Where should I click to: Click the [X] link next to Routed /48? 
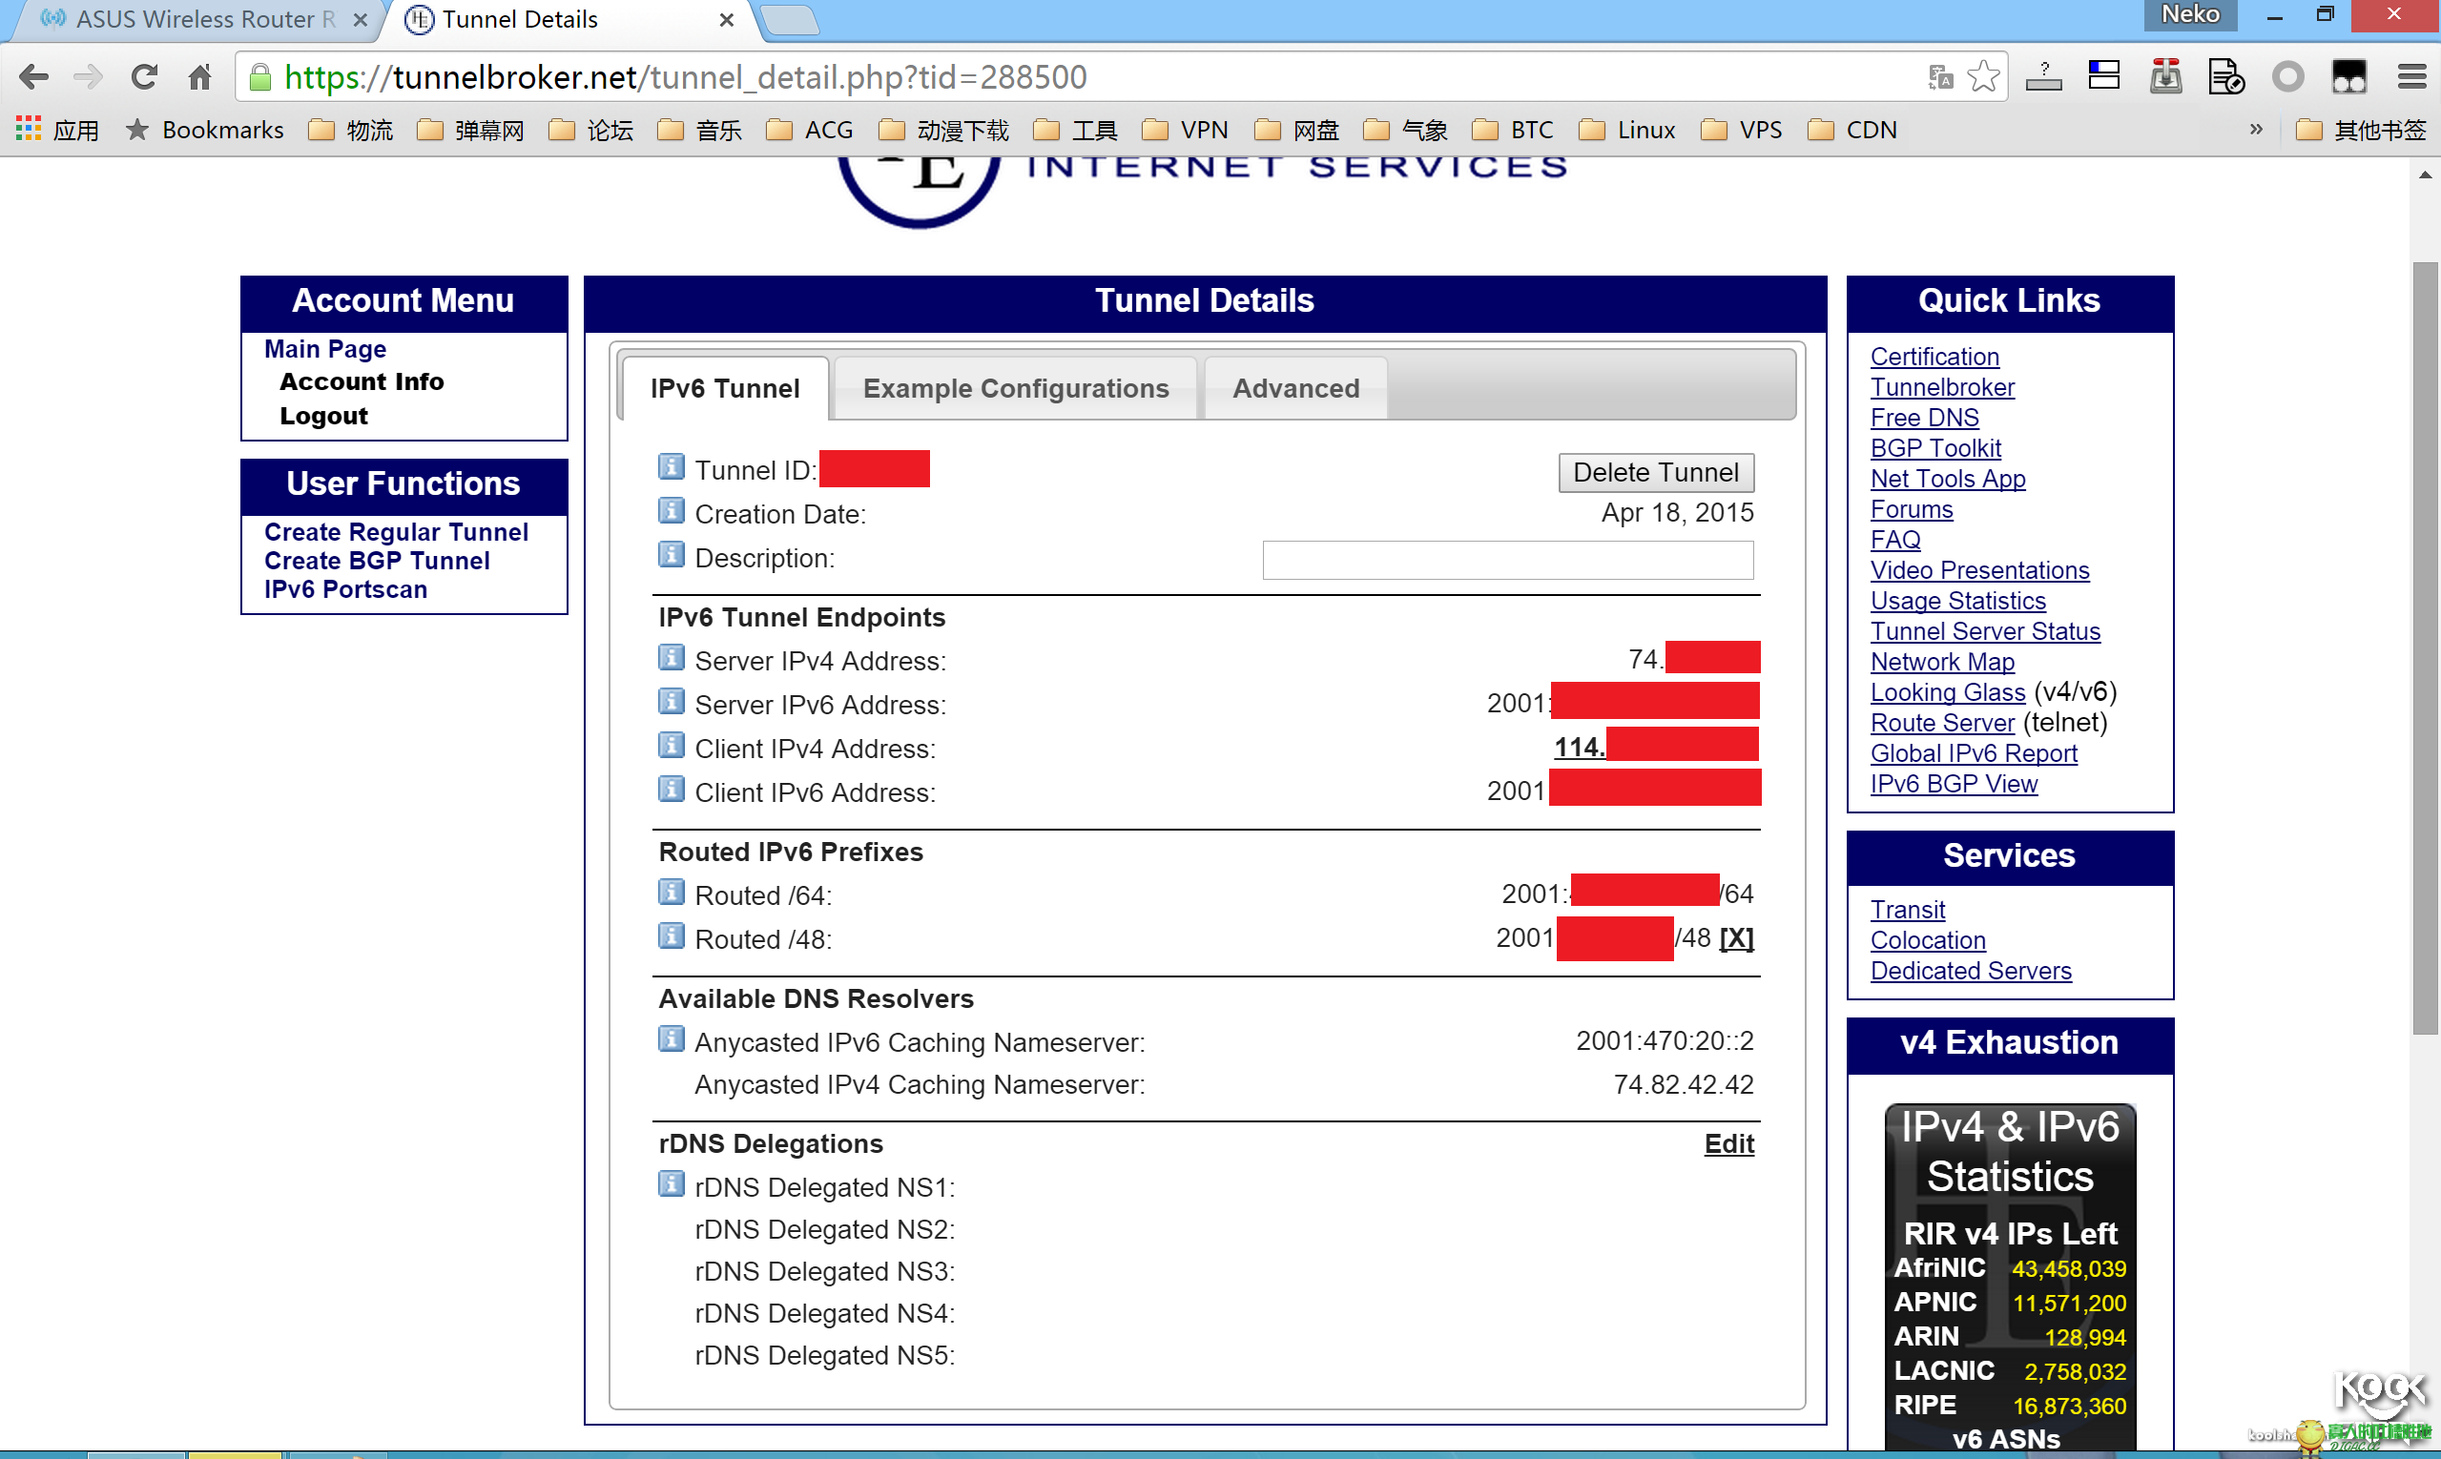click(1736, 938)
